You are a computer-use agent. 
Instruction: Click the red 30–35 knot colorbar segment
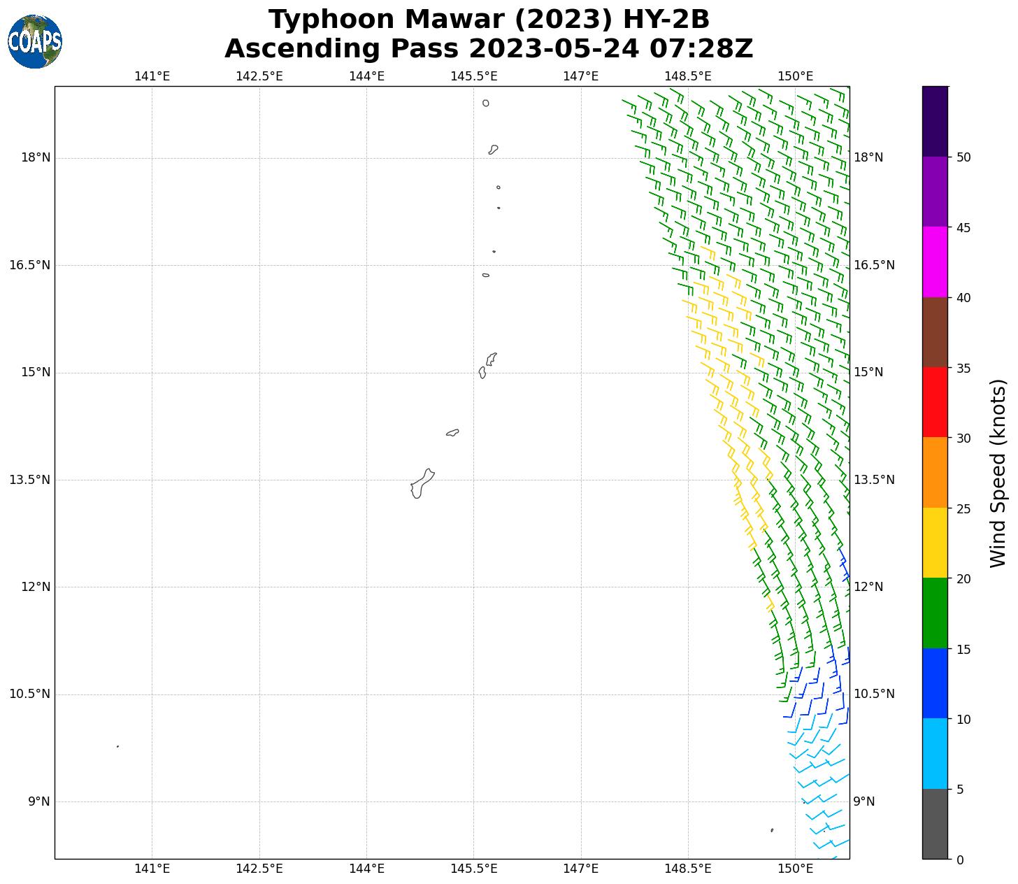coord(935,402)
